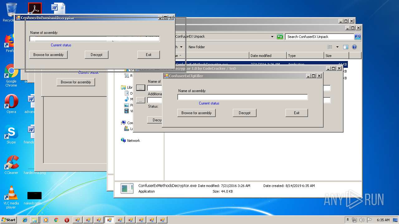
Task: Select CCleaner desktop shortcut
Action: [x=11, y=165]
